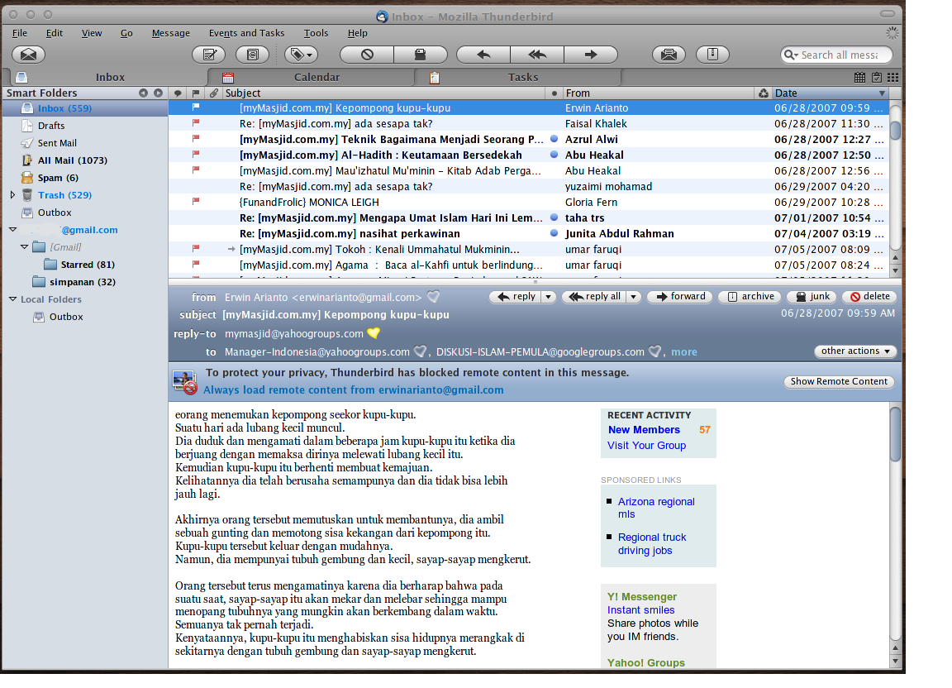
Task: Go to next folder view arrow in Smart Folders
Action: point(158,93)
